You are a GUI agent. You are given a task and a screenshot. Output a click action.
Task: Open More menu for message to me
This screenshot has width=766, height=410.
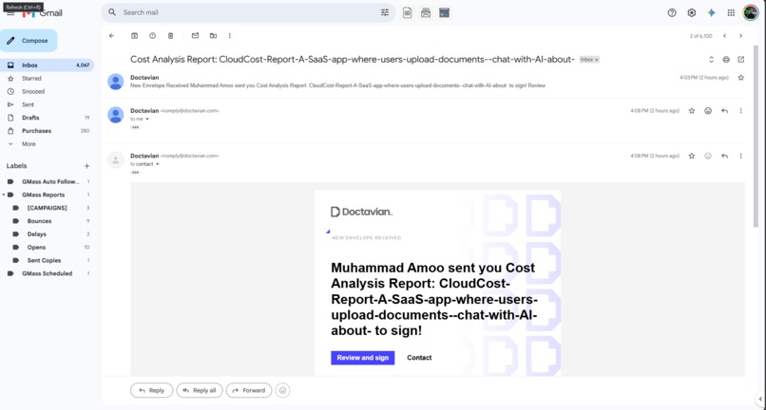(740, 111)
